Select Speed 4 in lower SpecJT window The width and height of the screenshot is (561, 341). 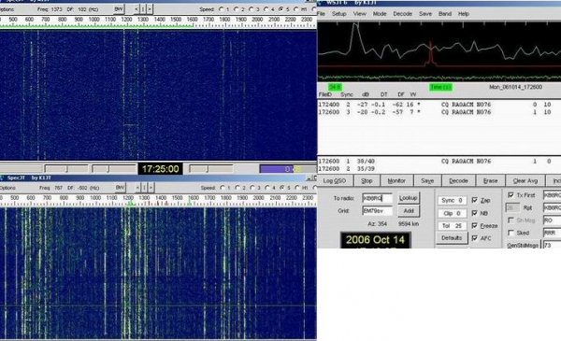coord(267,187)
